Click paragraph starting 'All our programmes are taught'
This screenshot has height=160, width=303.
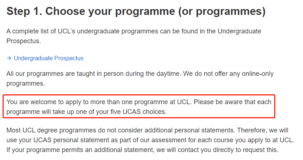point(140,79)
